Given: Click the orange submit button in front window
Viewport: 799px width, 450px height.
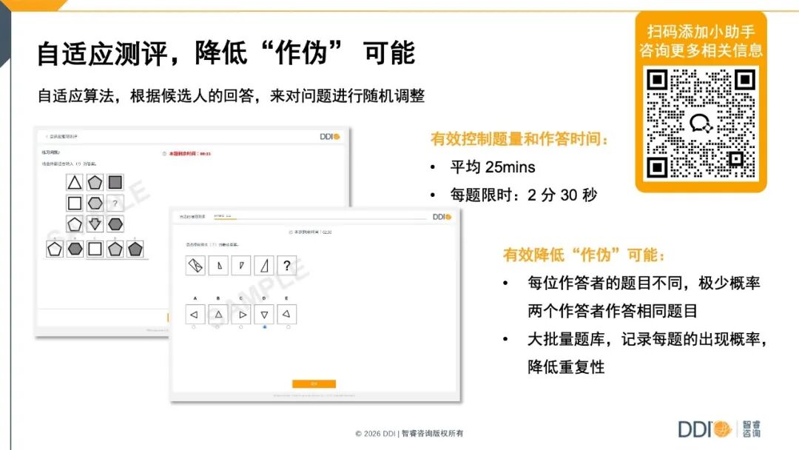Looking at the screenshot, I should [x=314, y=383].
